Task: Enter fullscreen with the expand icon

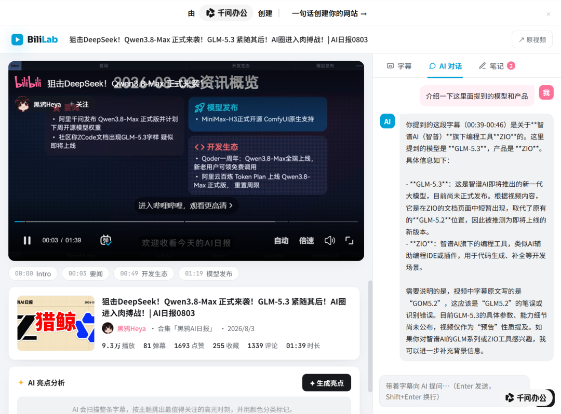Action: tap(349, 241)
